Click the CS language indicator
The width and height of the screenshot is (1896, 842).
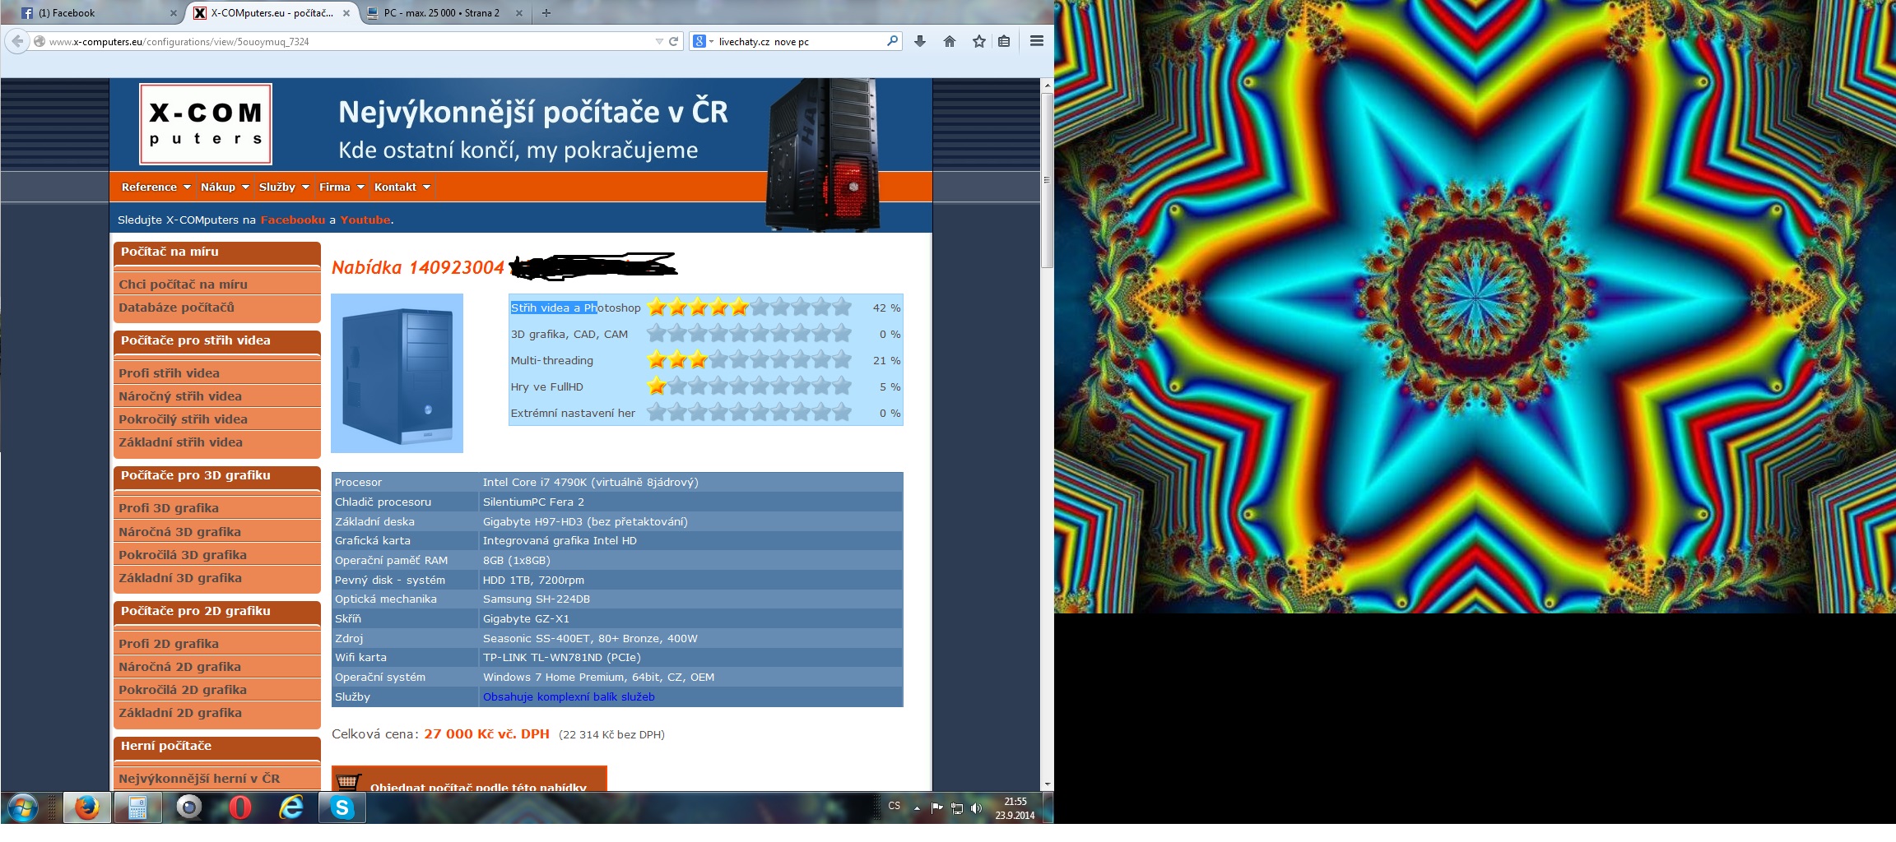895,806
